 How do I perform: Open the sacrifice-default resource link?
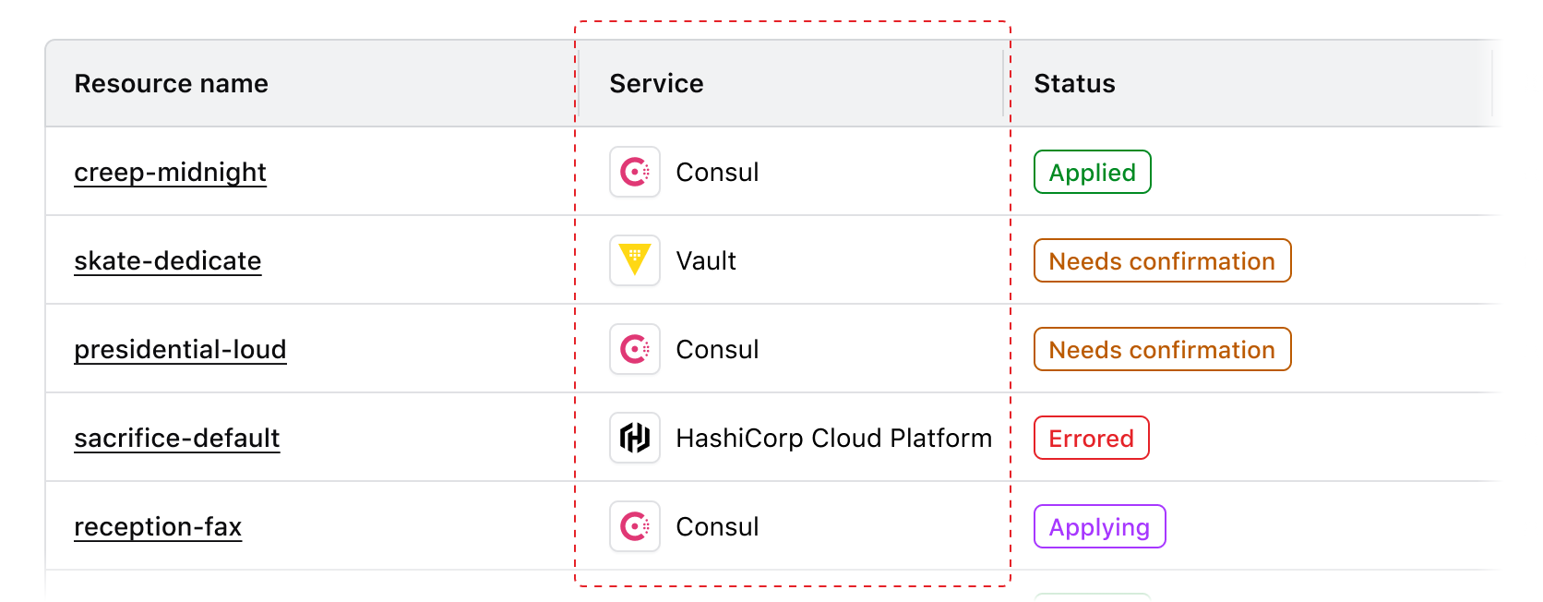[177, 439]
